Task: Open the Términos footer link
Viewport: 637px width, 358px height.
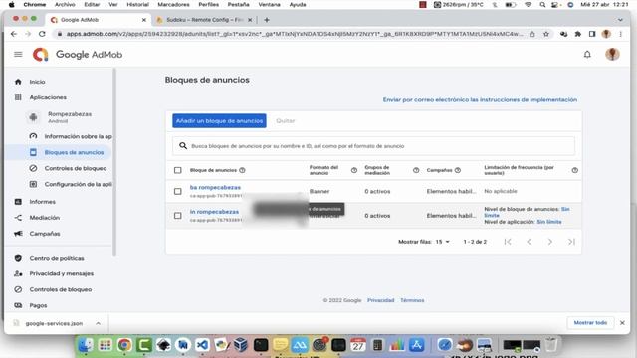Action: point(412,300)
